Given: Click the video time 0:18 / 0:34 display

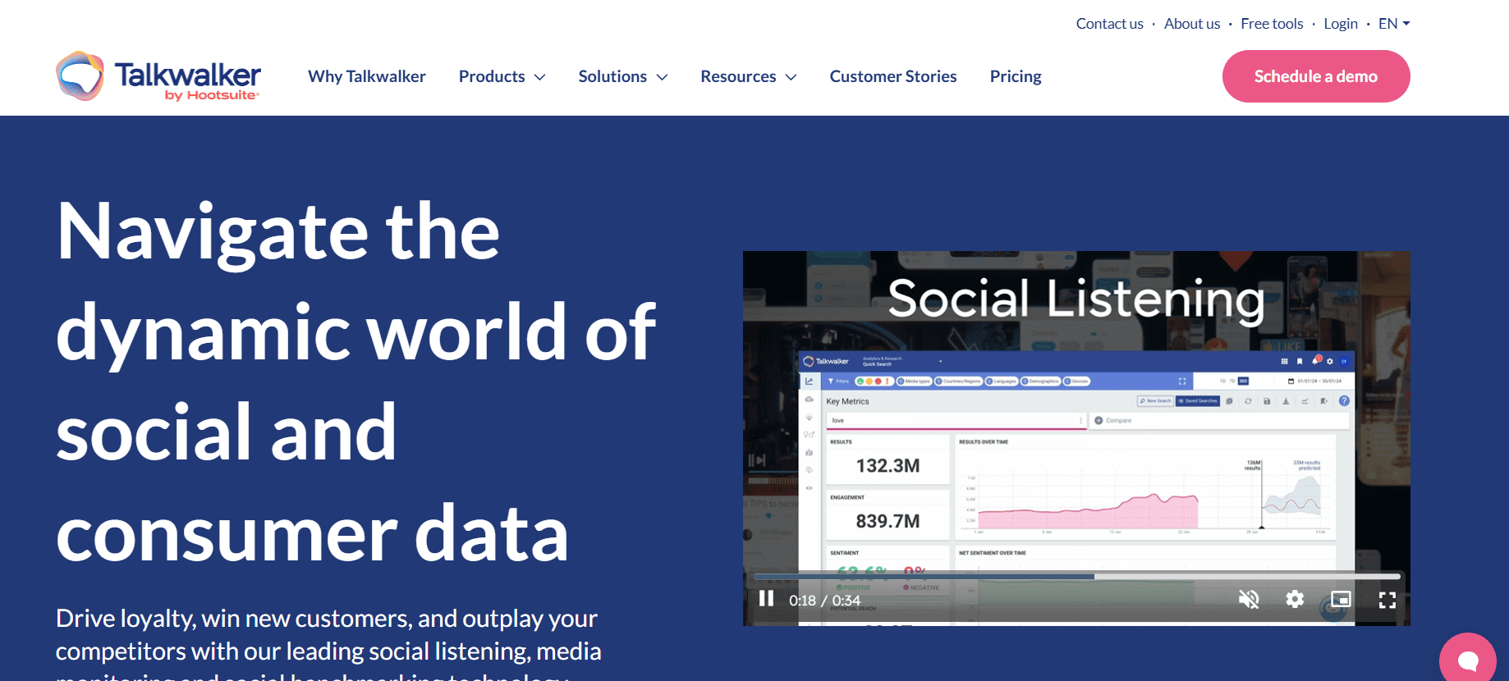Looking at the screenshot, I should coord(824,601).
